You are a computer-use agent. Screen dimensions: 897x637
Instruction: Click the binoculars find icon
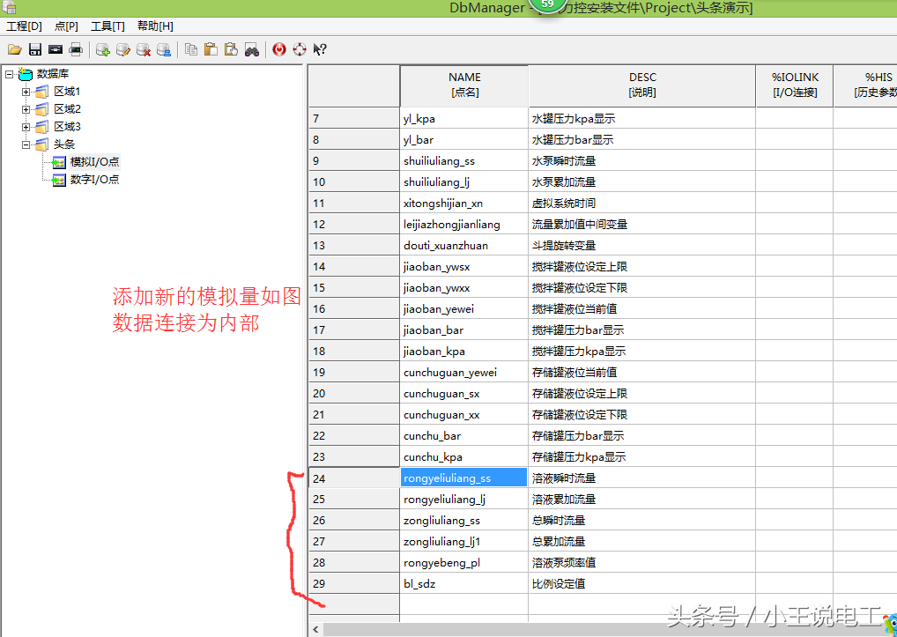[252, 49]
